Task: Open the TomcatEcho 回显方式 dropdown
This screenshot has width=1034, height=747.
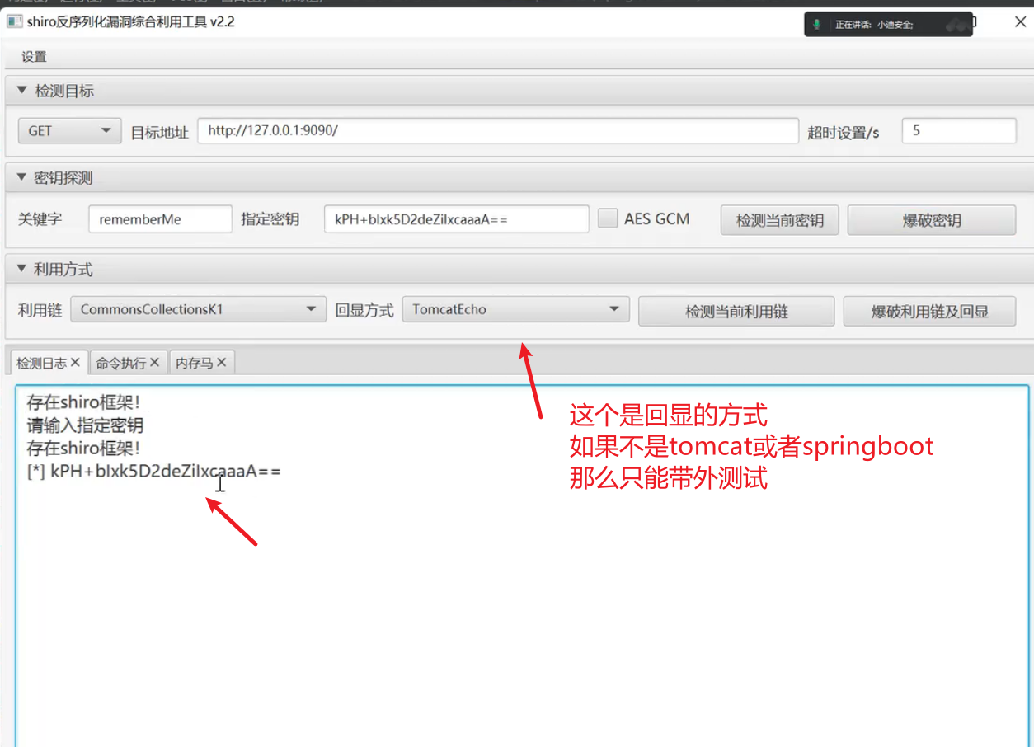Action: pos(516,310)
